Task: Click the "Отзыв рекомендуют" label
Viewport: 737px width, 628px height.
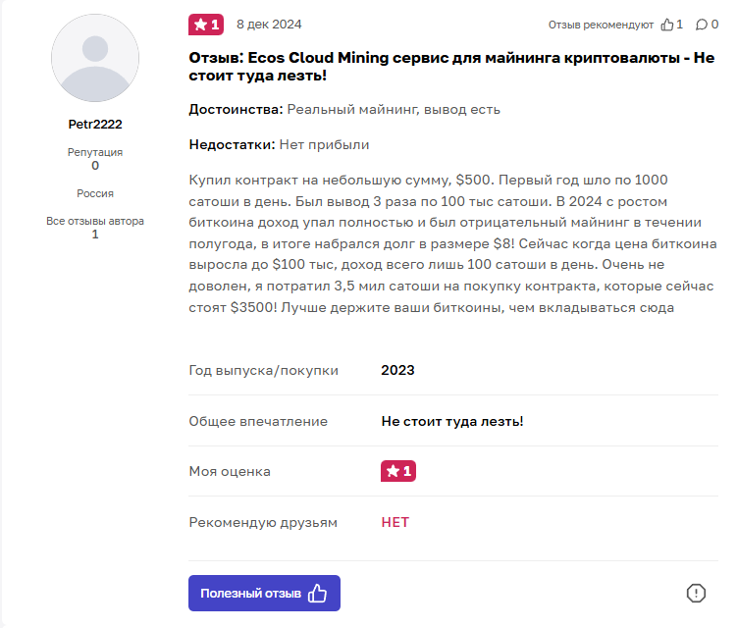Action: tap(601, 25)
